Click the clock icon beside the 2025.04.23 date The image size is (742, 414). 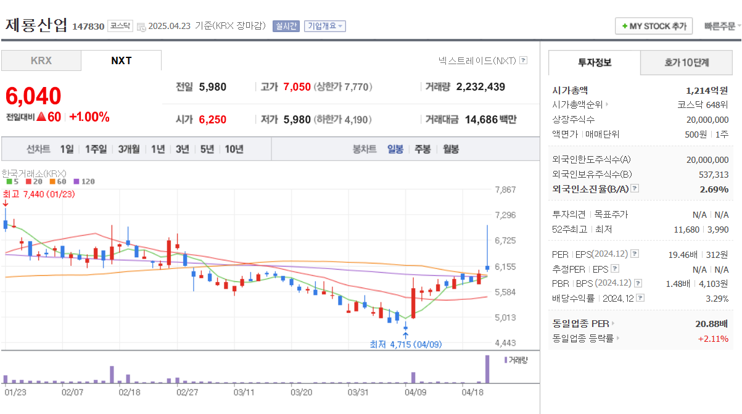click(142, 25)
